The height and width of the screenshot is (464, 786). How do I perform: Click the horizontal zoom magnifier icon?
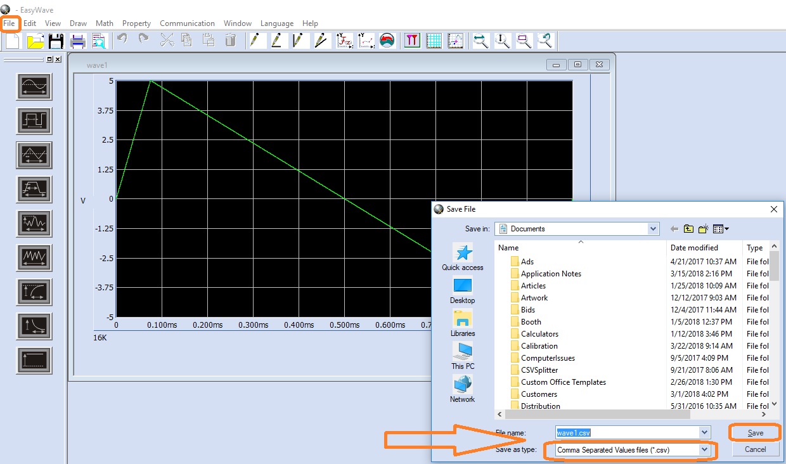click(x=481, y=41)
